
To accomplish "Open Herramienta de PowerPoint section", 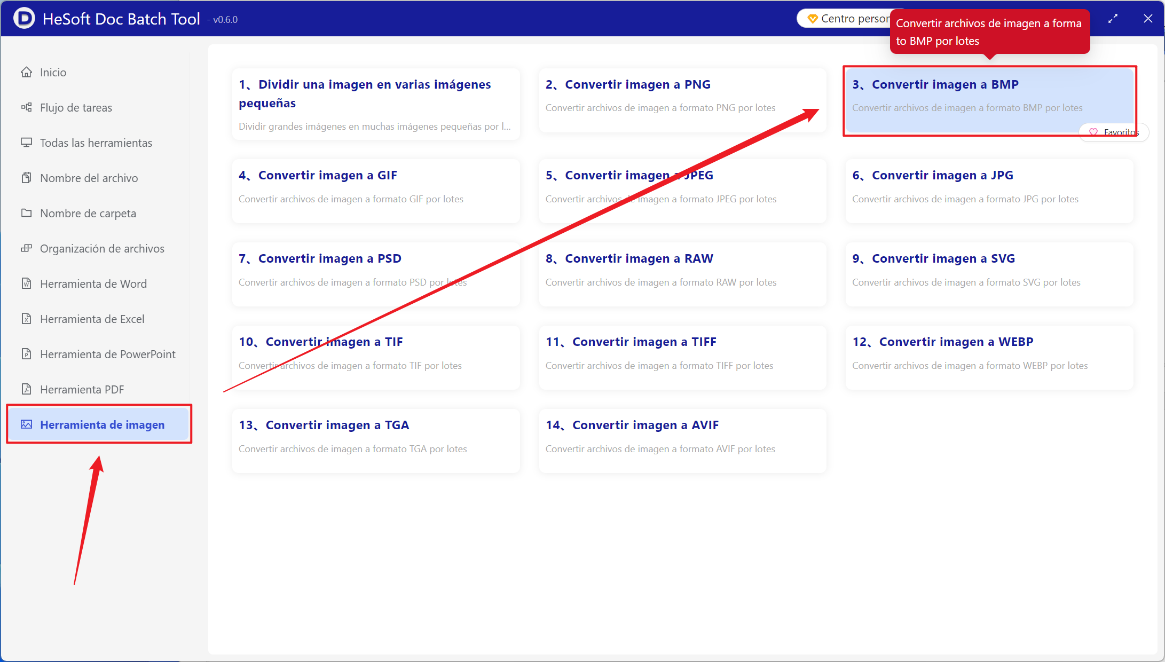I will (99, 354).
